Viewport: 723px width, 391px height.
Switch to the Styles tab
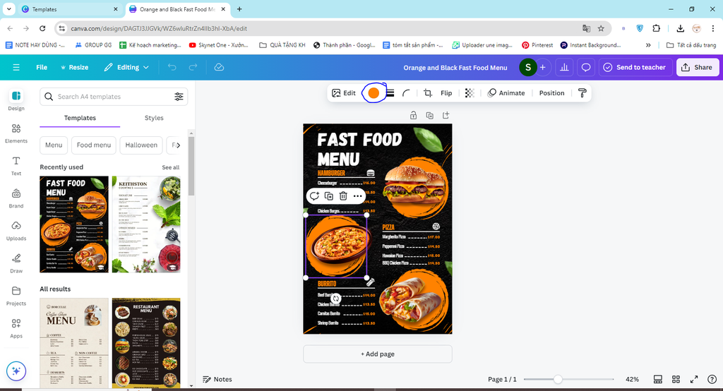click(x=154, y=118)
